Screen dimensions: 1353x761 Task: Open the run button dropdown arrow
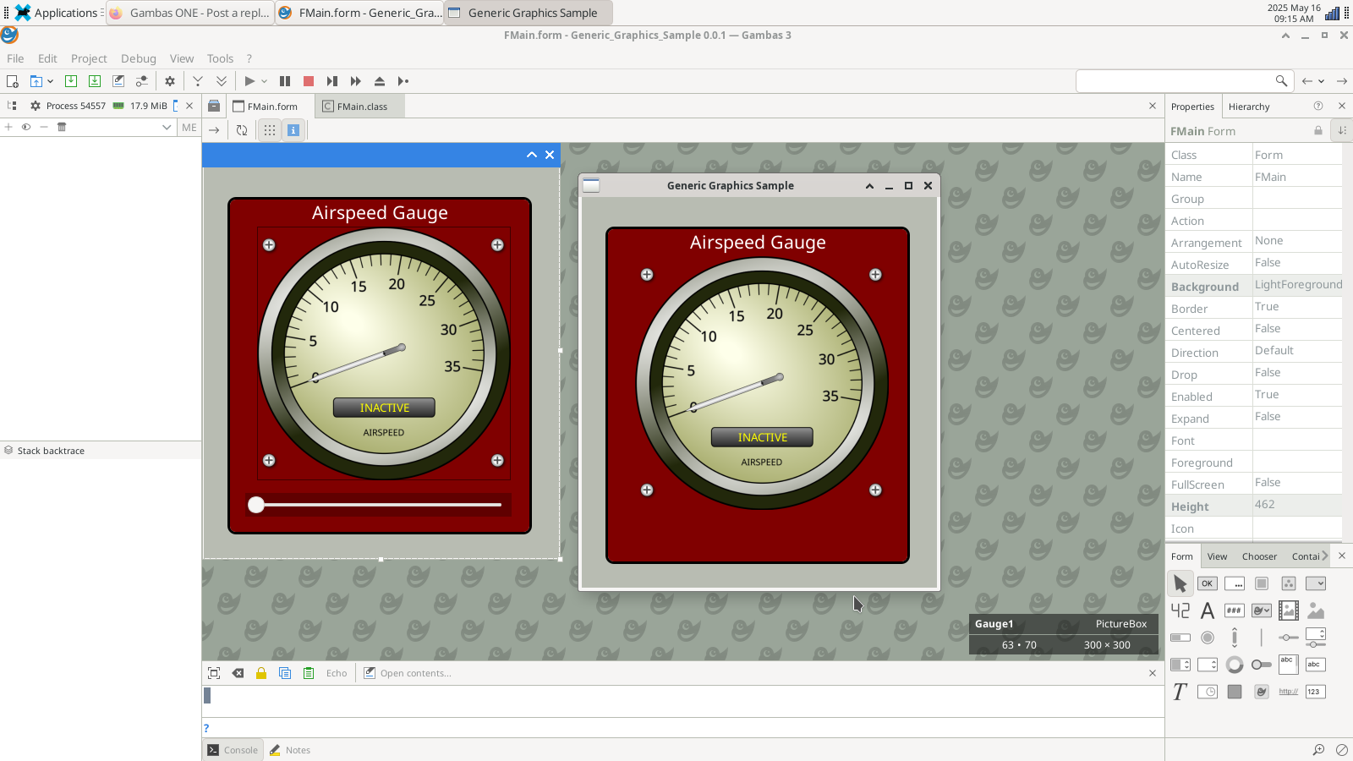(x=265, y=81)
